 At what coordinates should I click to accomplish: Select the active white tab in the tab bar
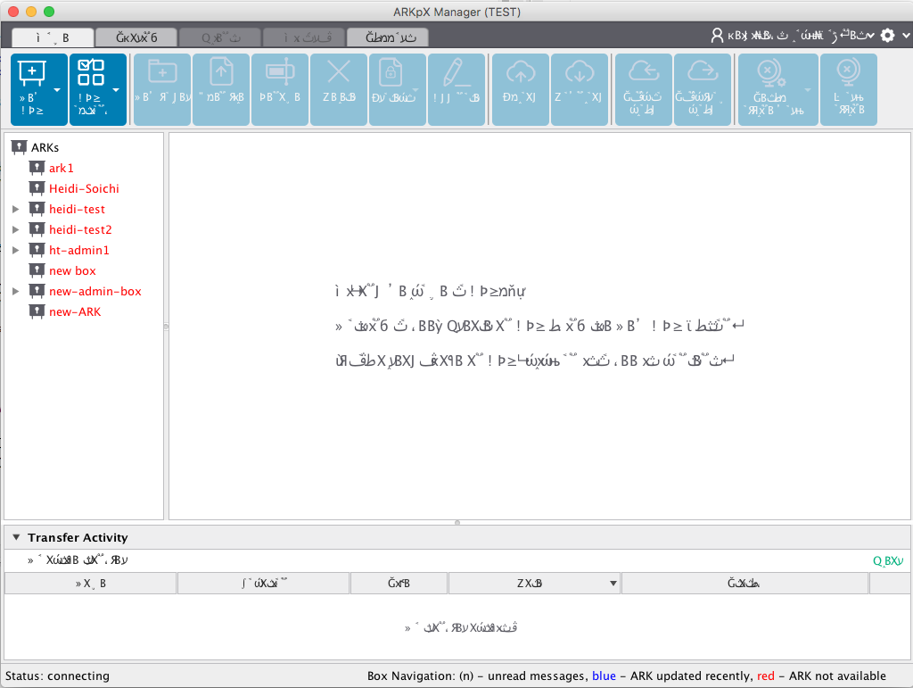53,37
